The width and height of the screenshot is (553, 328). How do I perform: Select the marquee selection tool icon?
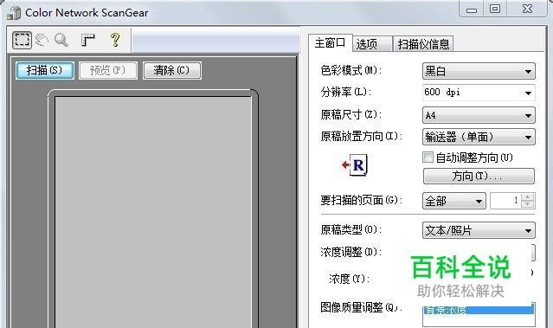coord(22,40)
